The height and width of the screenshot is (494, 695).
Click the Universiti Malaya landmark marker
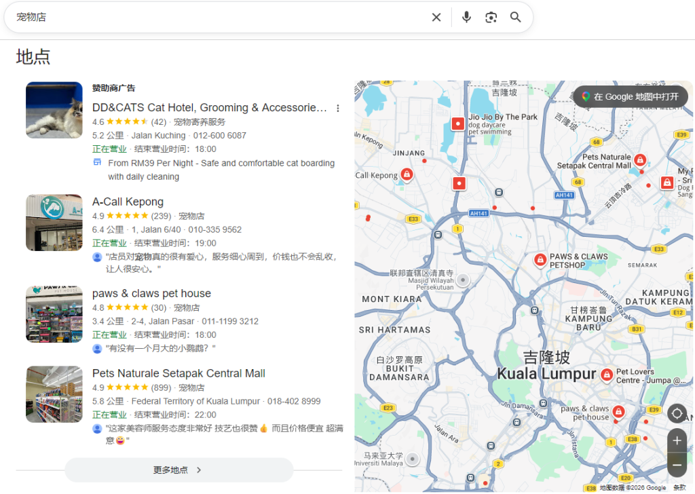(412, 459)
